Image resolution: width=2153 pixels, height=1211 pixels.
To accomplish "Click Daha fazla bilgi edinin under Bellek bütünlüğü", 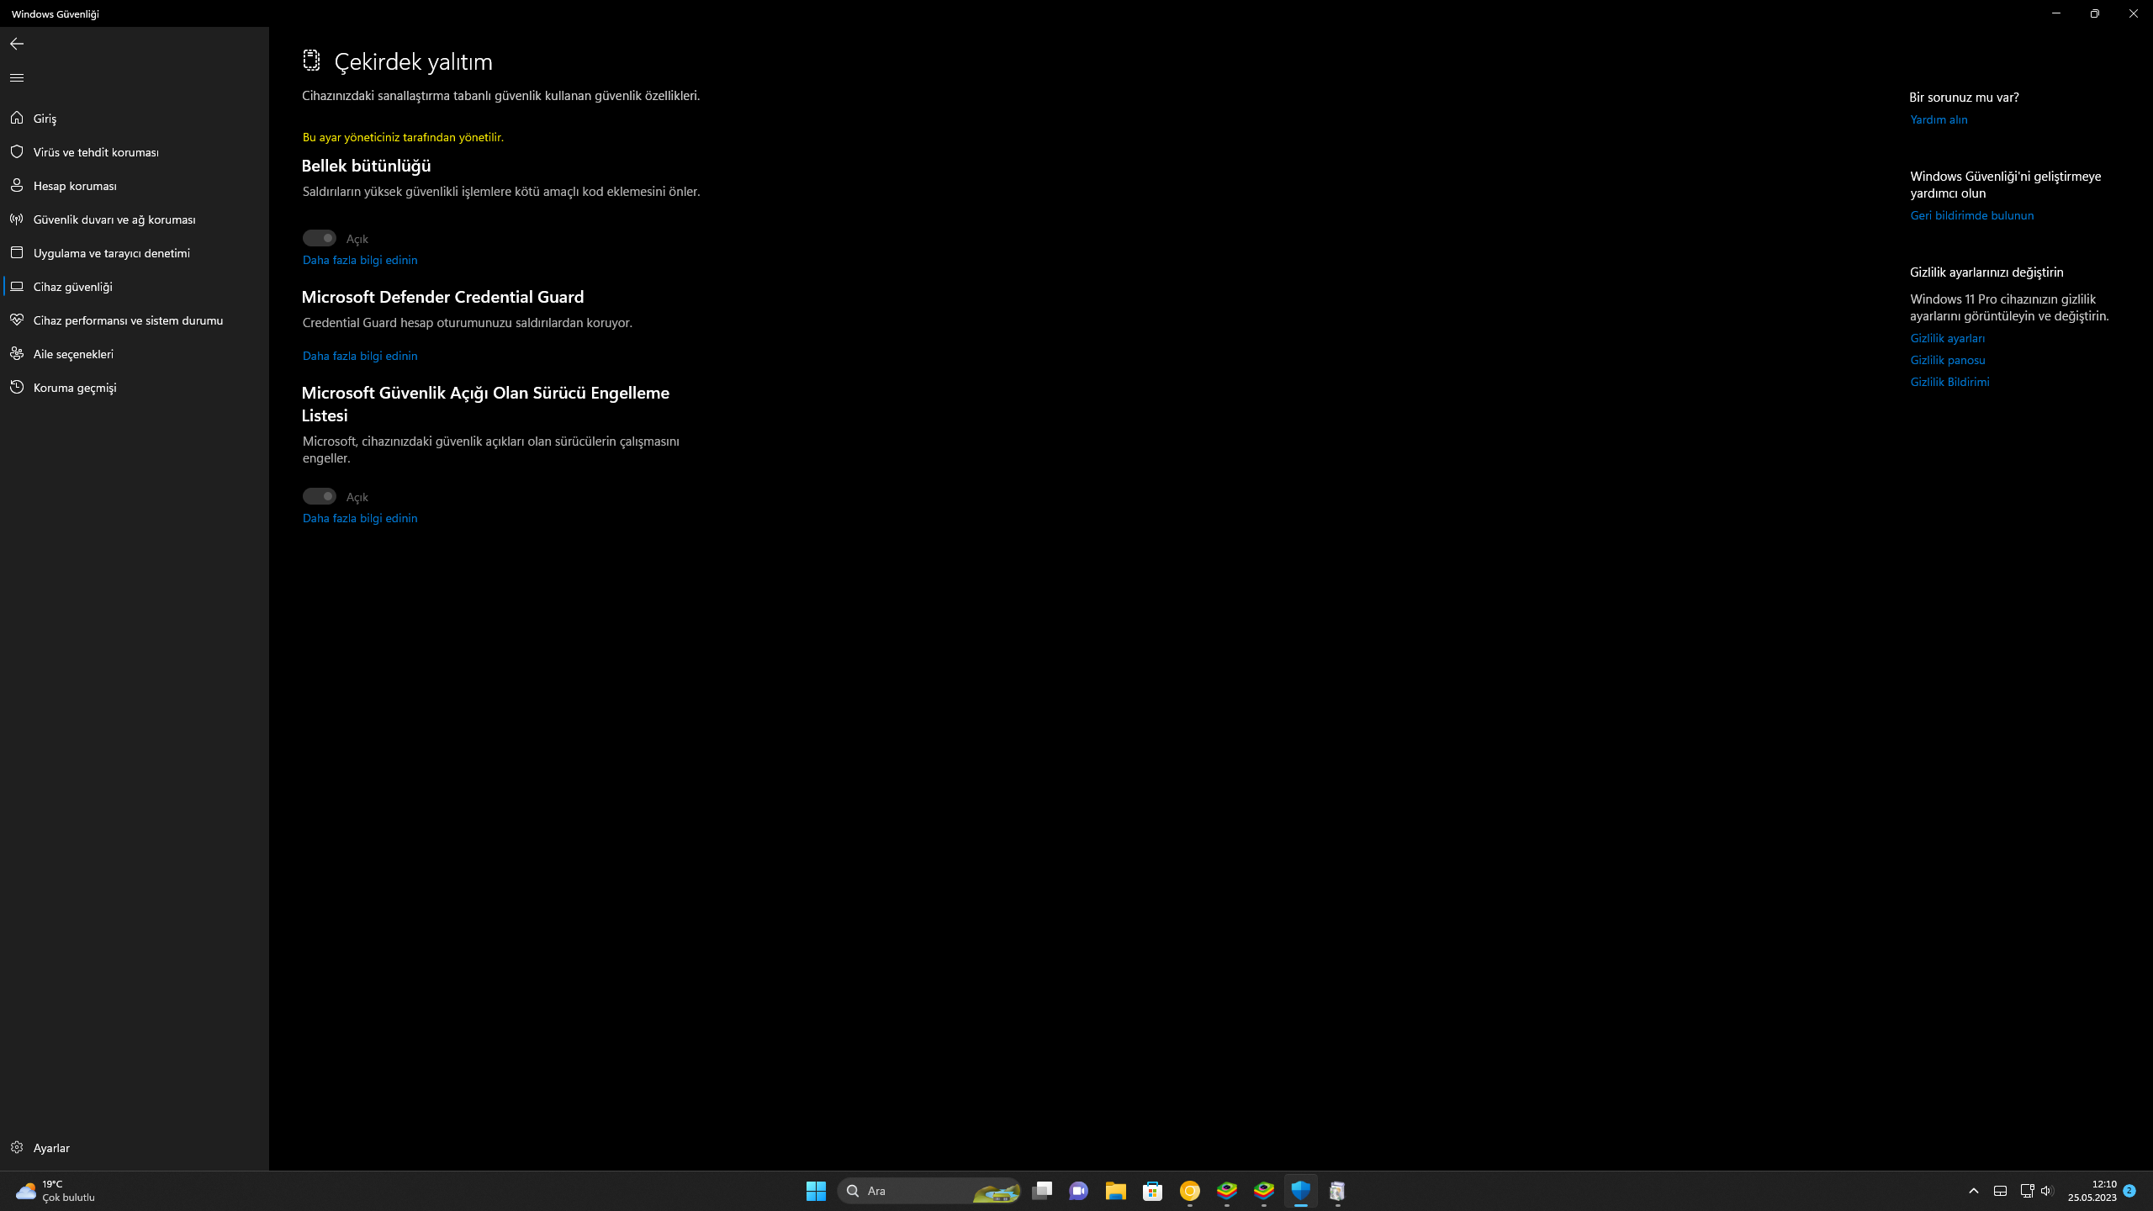I will (360, 260).
